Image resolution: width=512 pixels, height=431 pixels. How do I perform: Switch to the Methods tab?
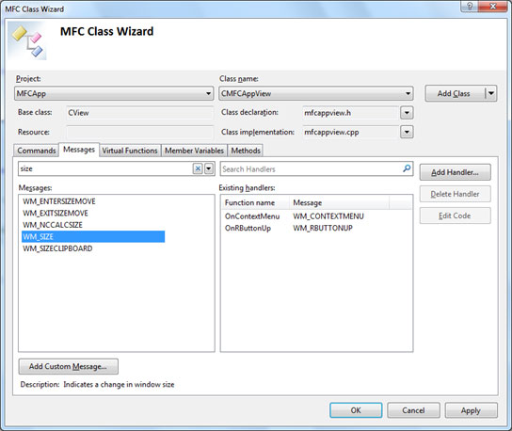(246, 151)
